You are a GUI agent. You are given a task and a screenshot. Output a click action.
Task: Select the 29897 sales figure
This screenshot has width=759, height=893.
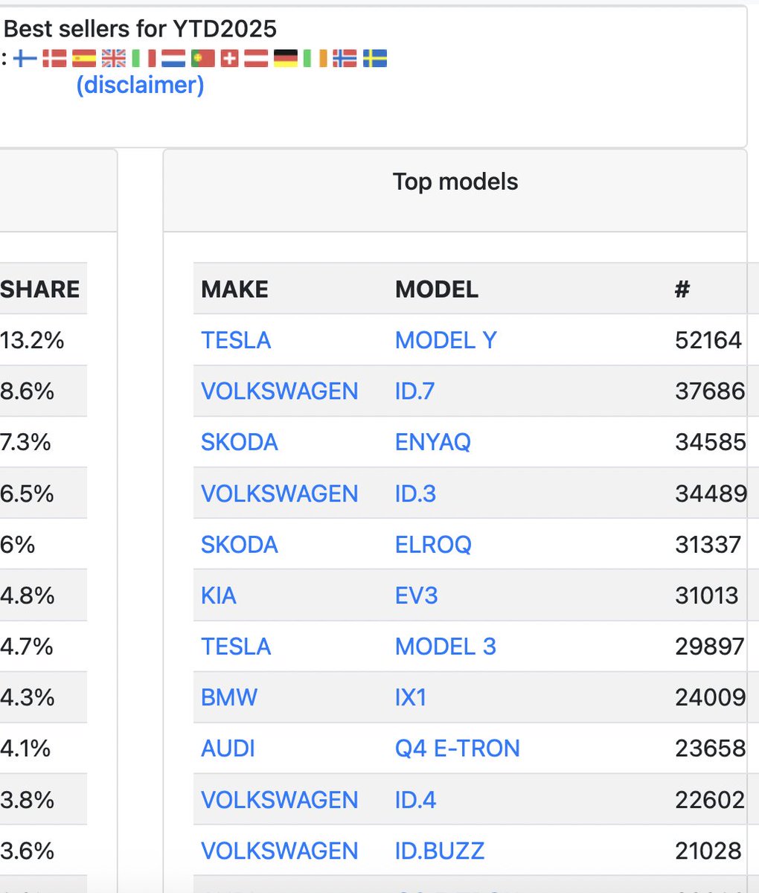point(710,646)
